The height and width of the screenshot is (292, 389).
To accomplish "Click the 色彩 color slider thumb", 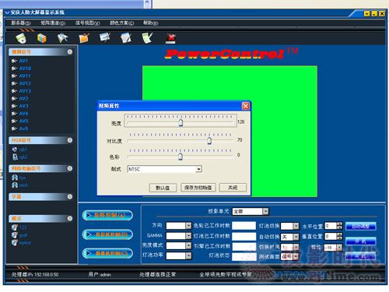I will point(180,157).
